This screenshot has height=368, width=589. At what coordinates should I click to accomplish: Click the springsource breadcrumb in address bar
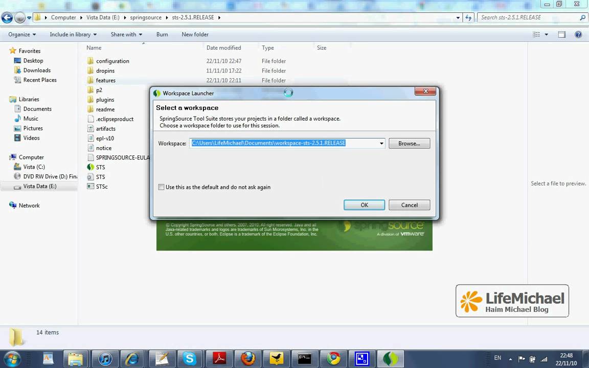(x=146, y=17)
